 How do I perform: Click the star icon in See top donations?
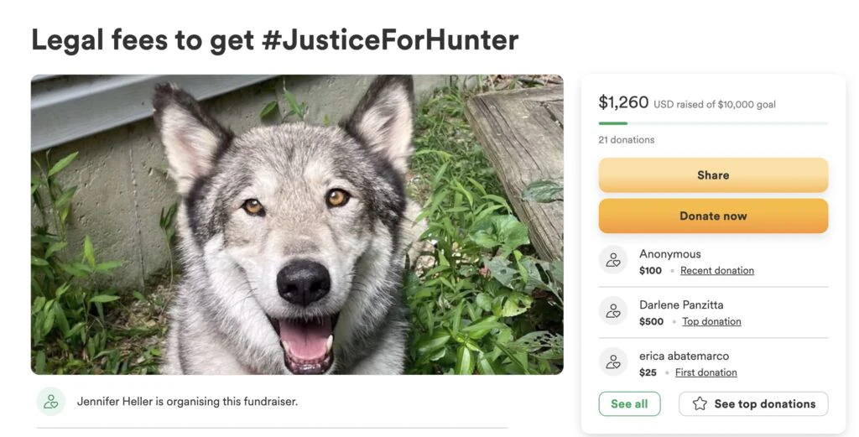[x=700, y=404]
